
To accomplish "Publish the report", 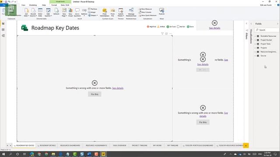I will pyautogui.click(x=161, y=11).
